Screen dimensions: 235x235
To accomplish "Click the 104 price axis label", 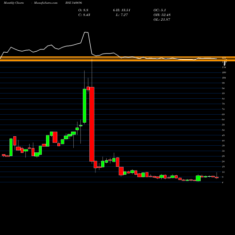I will (x=224, y=78).
